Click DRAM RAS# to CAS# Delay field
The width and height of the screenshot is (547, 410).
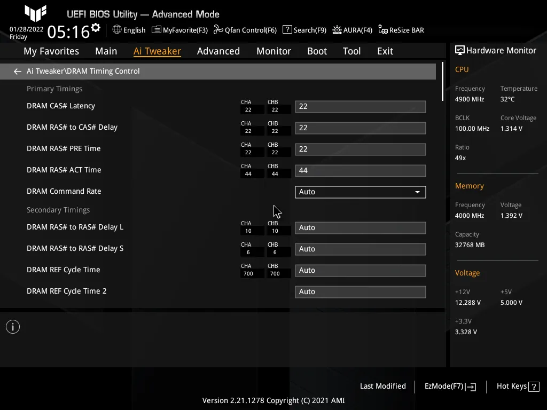pos(361,128)
